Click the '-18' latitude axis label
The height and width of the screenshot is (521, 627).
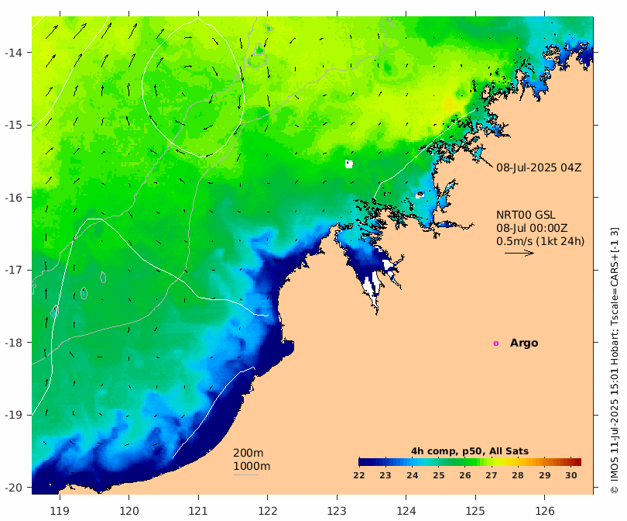13,343
